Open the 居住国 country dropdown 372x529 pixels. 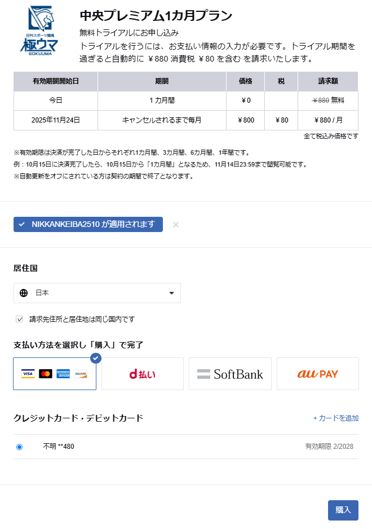coord(97,293)
